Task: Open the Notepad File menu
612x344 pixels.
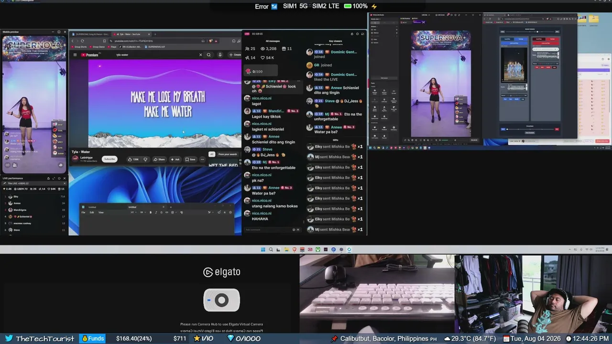Action: [x=83, y=213]
